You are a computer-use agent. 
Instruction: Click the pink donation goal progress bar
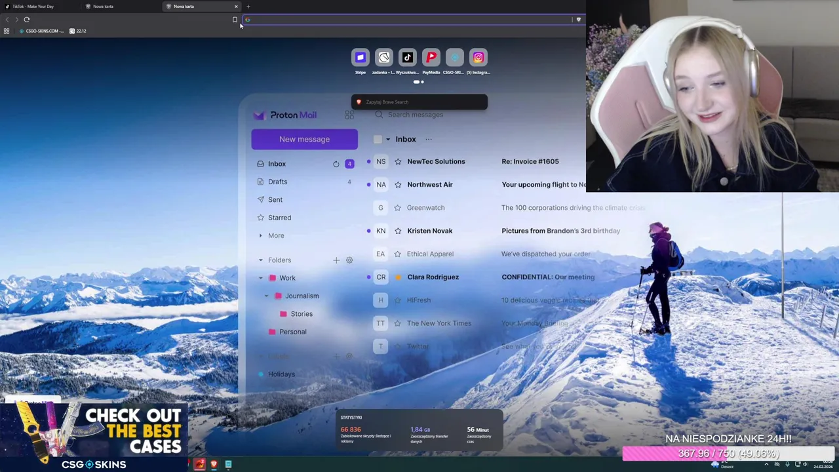pos(728,454)
